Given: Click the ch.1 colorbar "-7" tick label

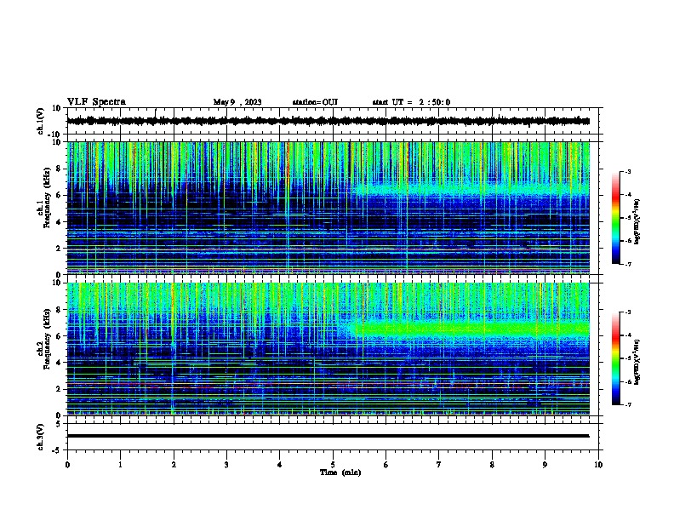Looking at the screenshot, I should 628,265.
